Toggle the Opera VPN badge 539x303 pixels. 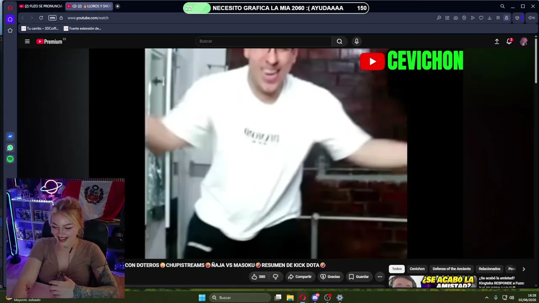(x=52, y=18)
